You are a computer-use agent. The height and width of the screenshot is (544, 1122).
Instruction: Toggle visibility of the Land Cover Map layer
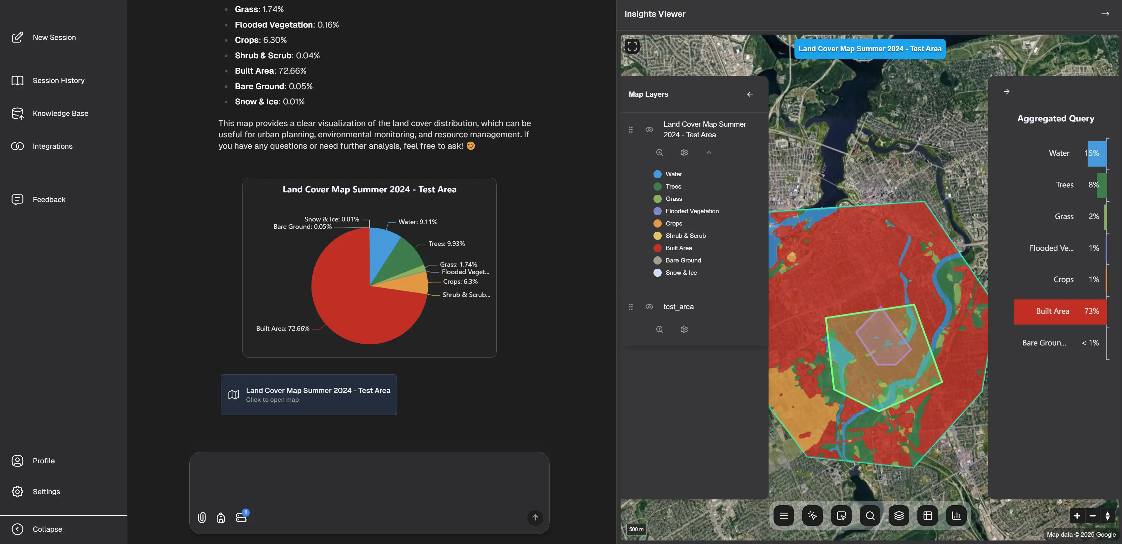[x=649, y=129]
